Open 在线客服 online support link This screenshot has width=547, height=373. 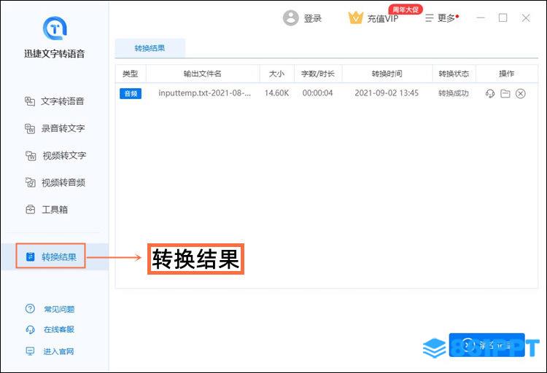(x=59, y=329)
